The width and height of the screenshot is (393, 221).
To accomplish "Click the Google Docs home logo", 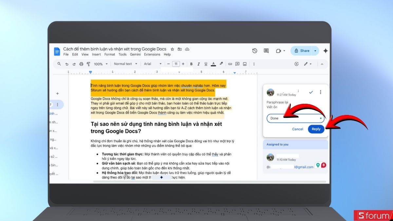I will [x=57, y=51].
